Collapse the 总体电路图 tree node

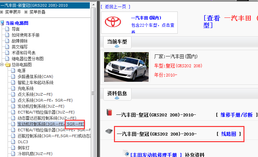point(2,65)
